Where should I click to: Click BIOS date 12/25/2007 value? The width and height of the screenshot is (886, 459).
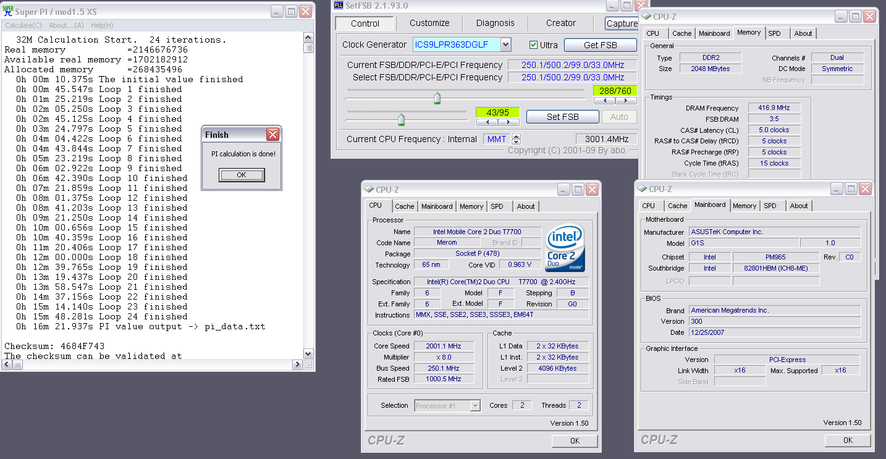pyautogui.click(x=775, y=332)
